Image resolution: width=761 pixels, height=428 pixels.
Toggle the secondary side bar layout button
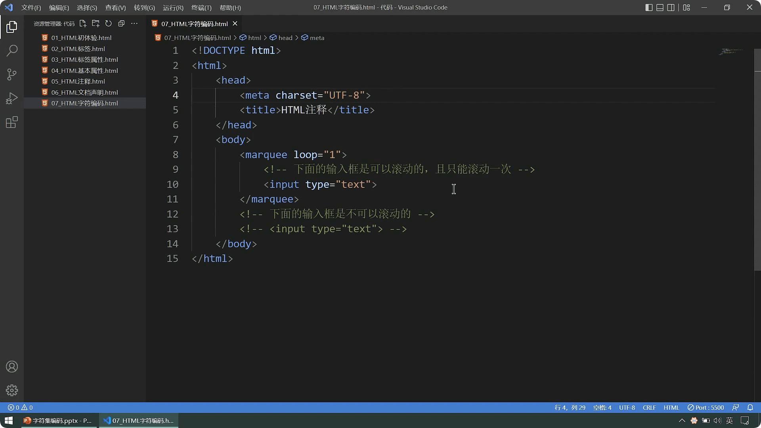coord(671,8)
